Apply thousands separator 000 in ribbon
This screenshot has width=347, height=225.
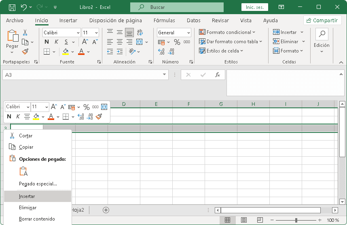(x=187, y=42)
